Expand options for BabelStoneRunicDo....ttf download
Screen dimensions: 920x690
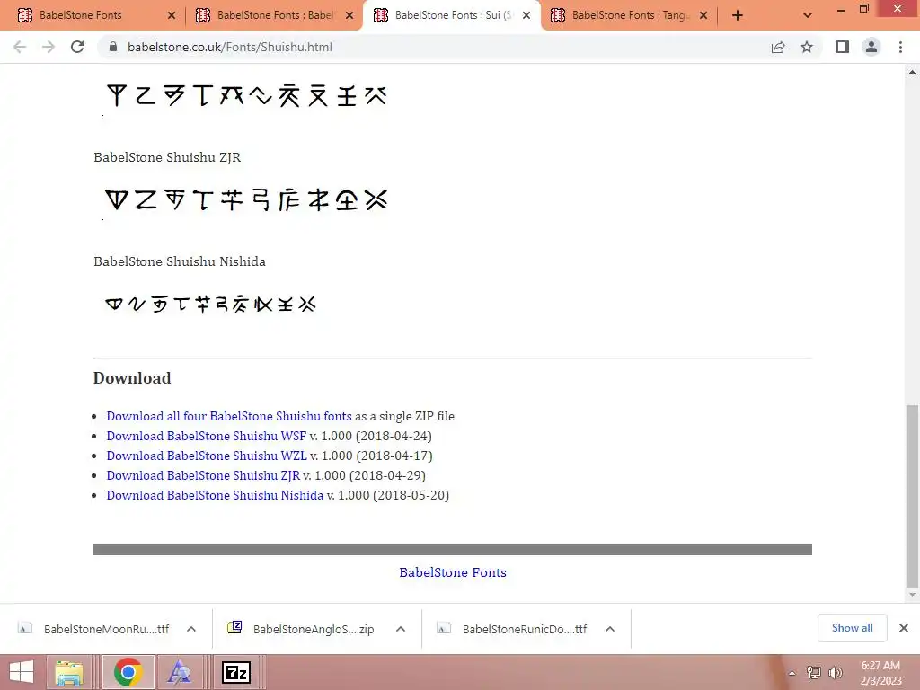pyautogui.click(x=610, y=629)
